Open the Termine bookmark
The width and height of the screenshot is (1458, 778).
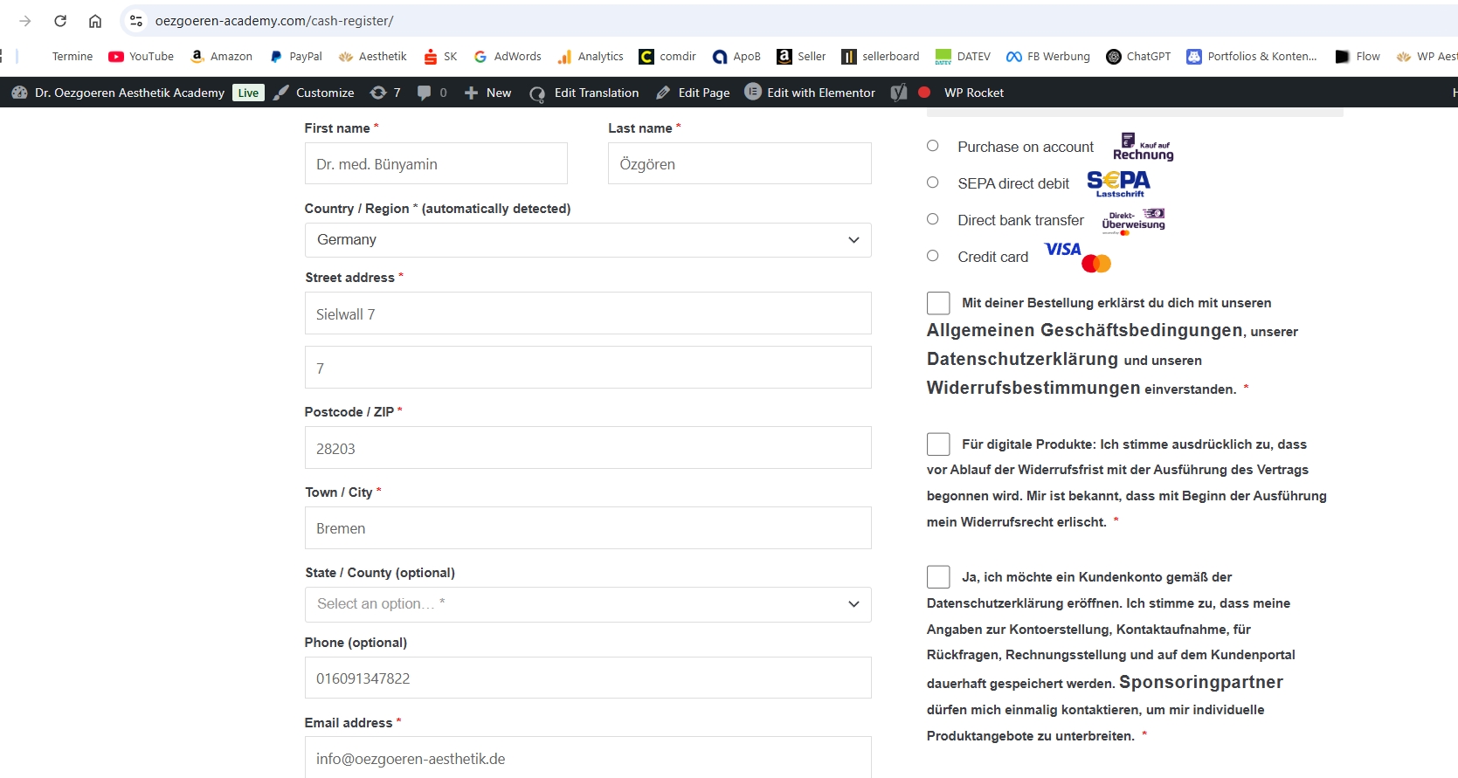72,56
